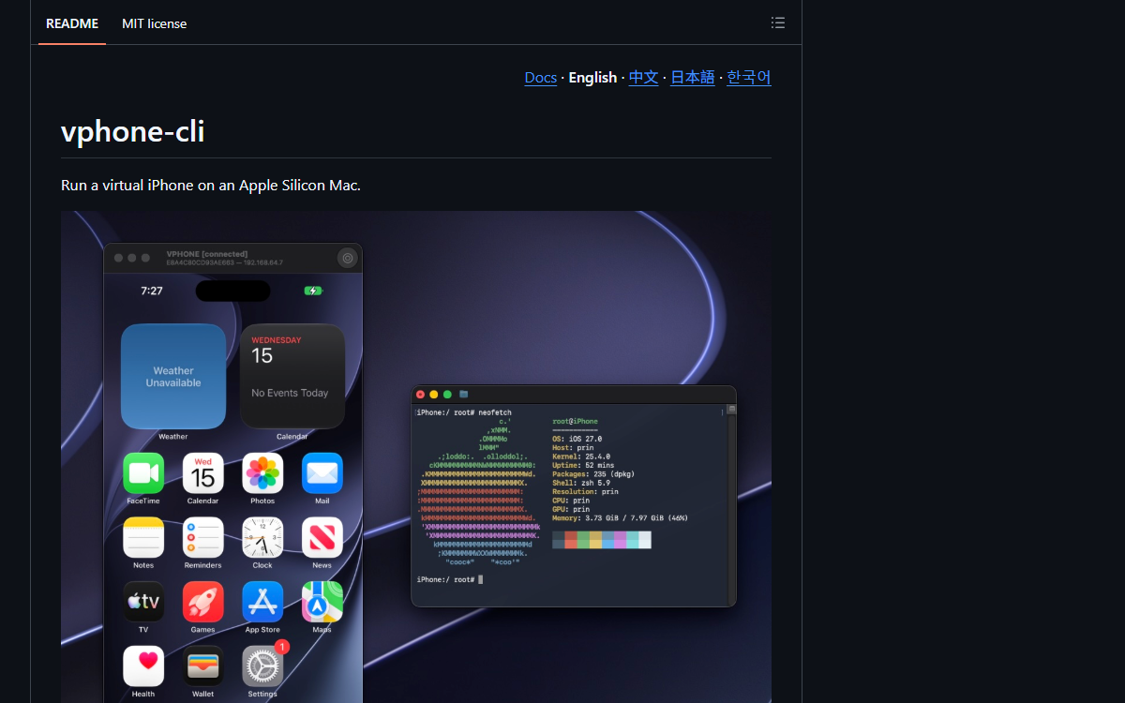
Task: Open the News app icon
Action: 322,537
